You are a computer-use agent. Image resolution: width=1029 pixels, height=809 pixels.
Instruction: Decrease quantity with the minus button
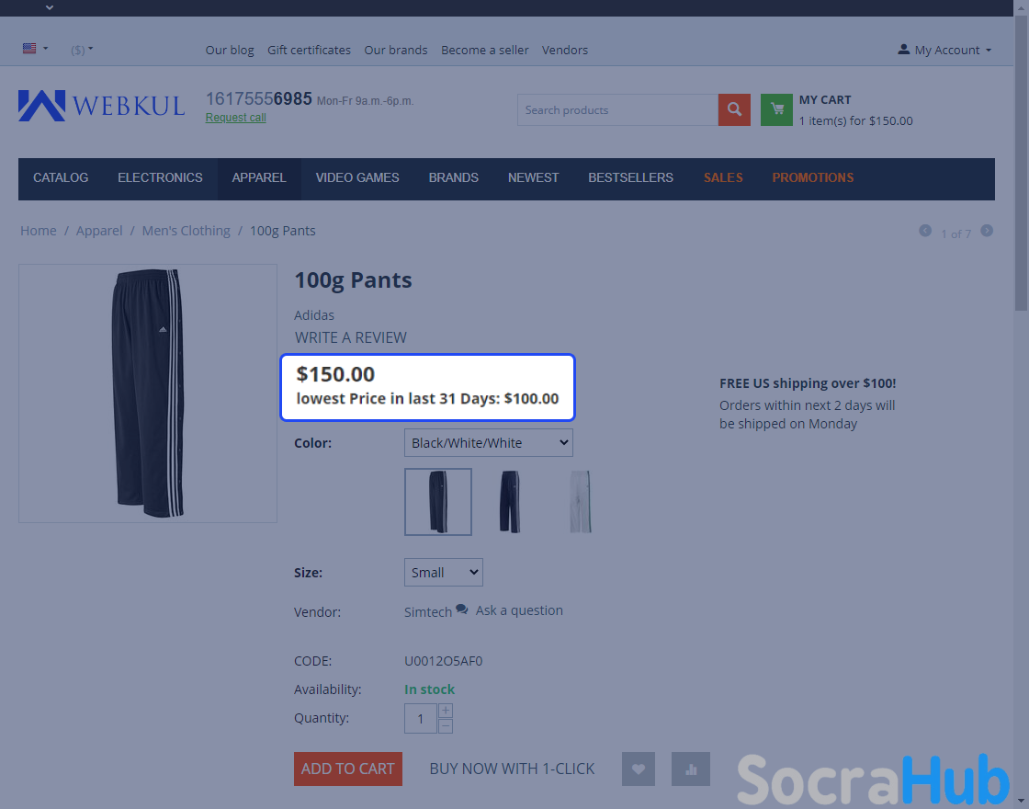[x=445, y=725]
